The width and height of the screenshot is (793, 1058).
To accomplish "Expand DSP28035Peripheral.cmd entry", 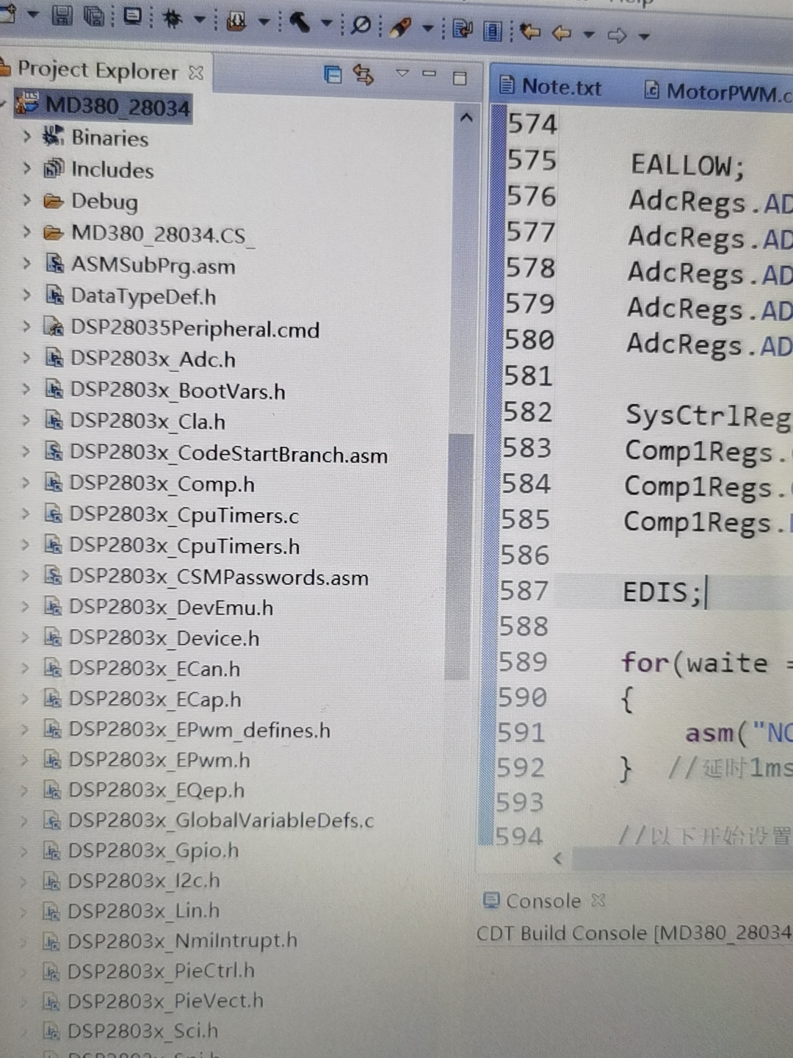I will 26,325.
